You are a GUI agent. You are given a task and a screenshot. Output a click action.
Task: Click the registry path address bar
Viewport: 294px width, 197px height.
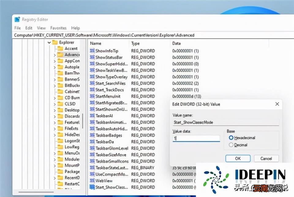pyautogui.click(x=153, y=35)
